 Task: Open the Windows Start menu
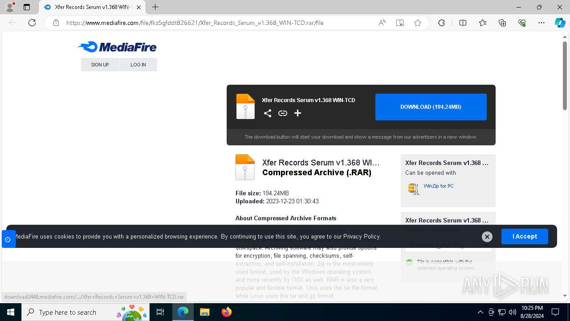pos(10,312)
